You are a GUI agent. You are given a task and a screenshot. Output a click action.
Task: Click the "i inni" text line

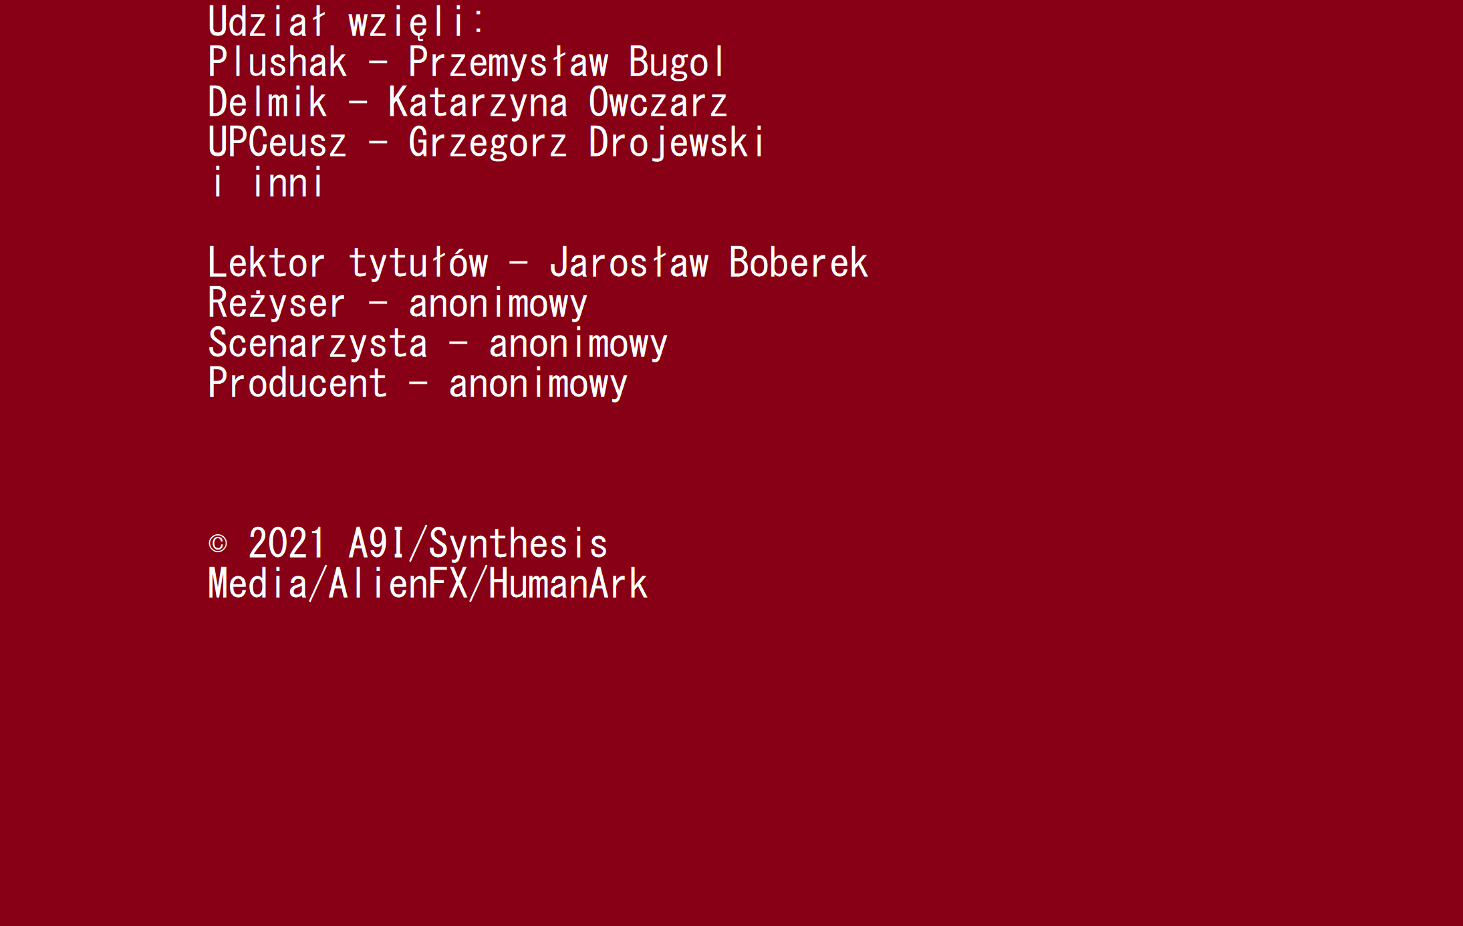point(266,183)
